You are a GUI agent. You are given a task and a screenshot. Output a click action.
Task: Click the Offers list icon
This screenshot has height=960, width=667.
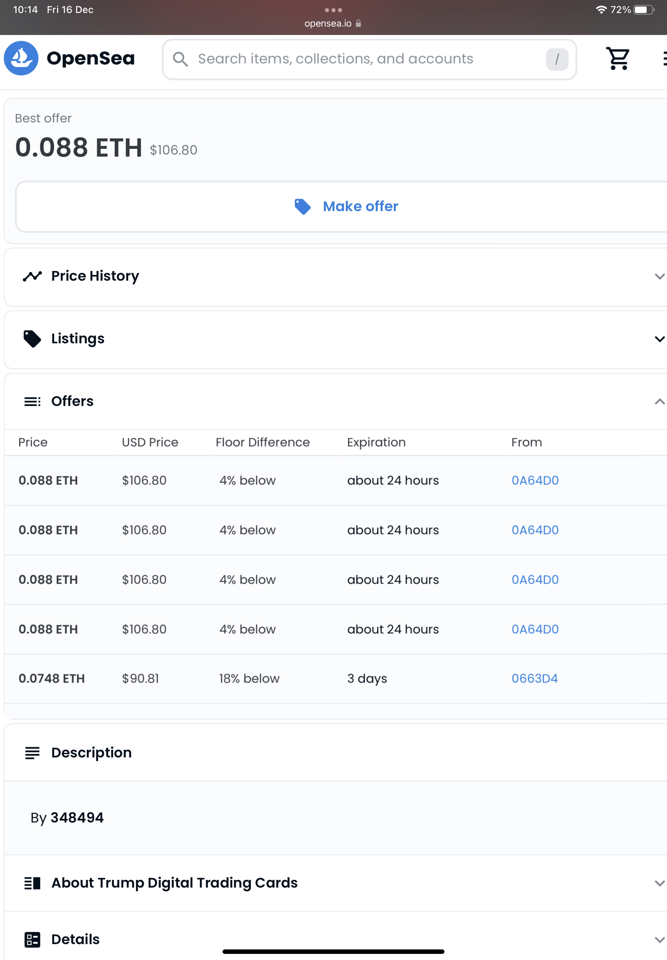[x=32, y=401]
